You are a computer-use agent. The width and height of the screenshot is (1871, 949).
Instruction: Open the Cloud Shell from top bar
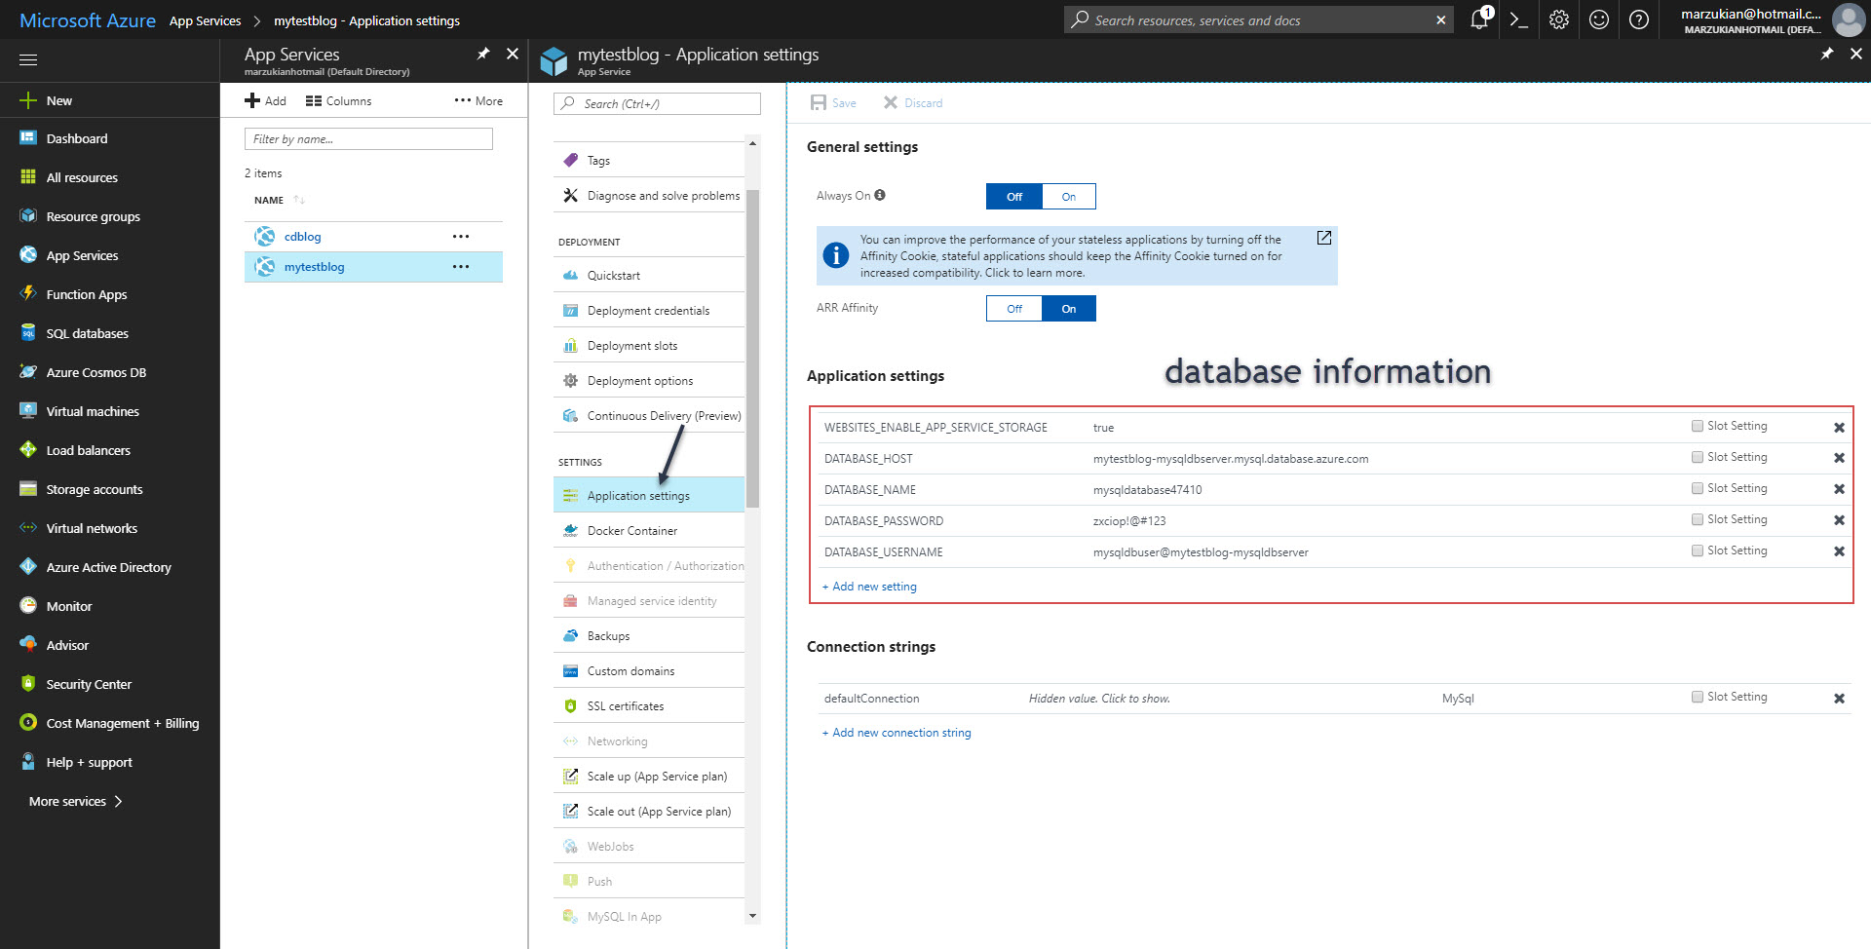1518,19
